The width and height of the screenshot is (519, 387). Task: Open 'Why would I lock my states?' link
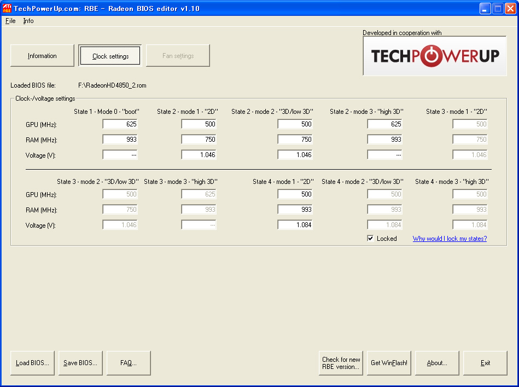pyautogui.click(x=450, y=239)
